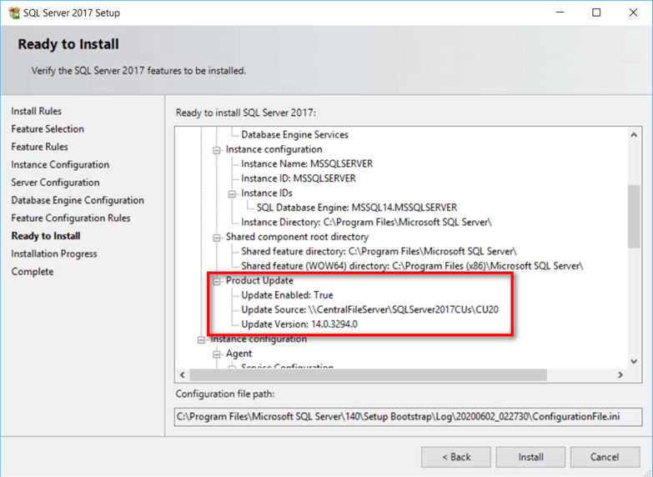Select the Database Engine Services row

coord(294,135)
